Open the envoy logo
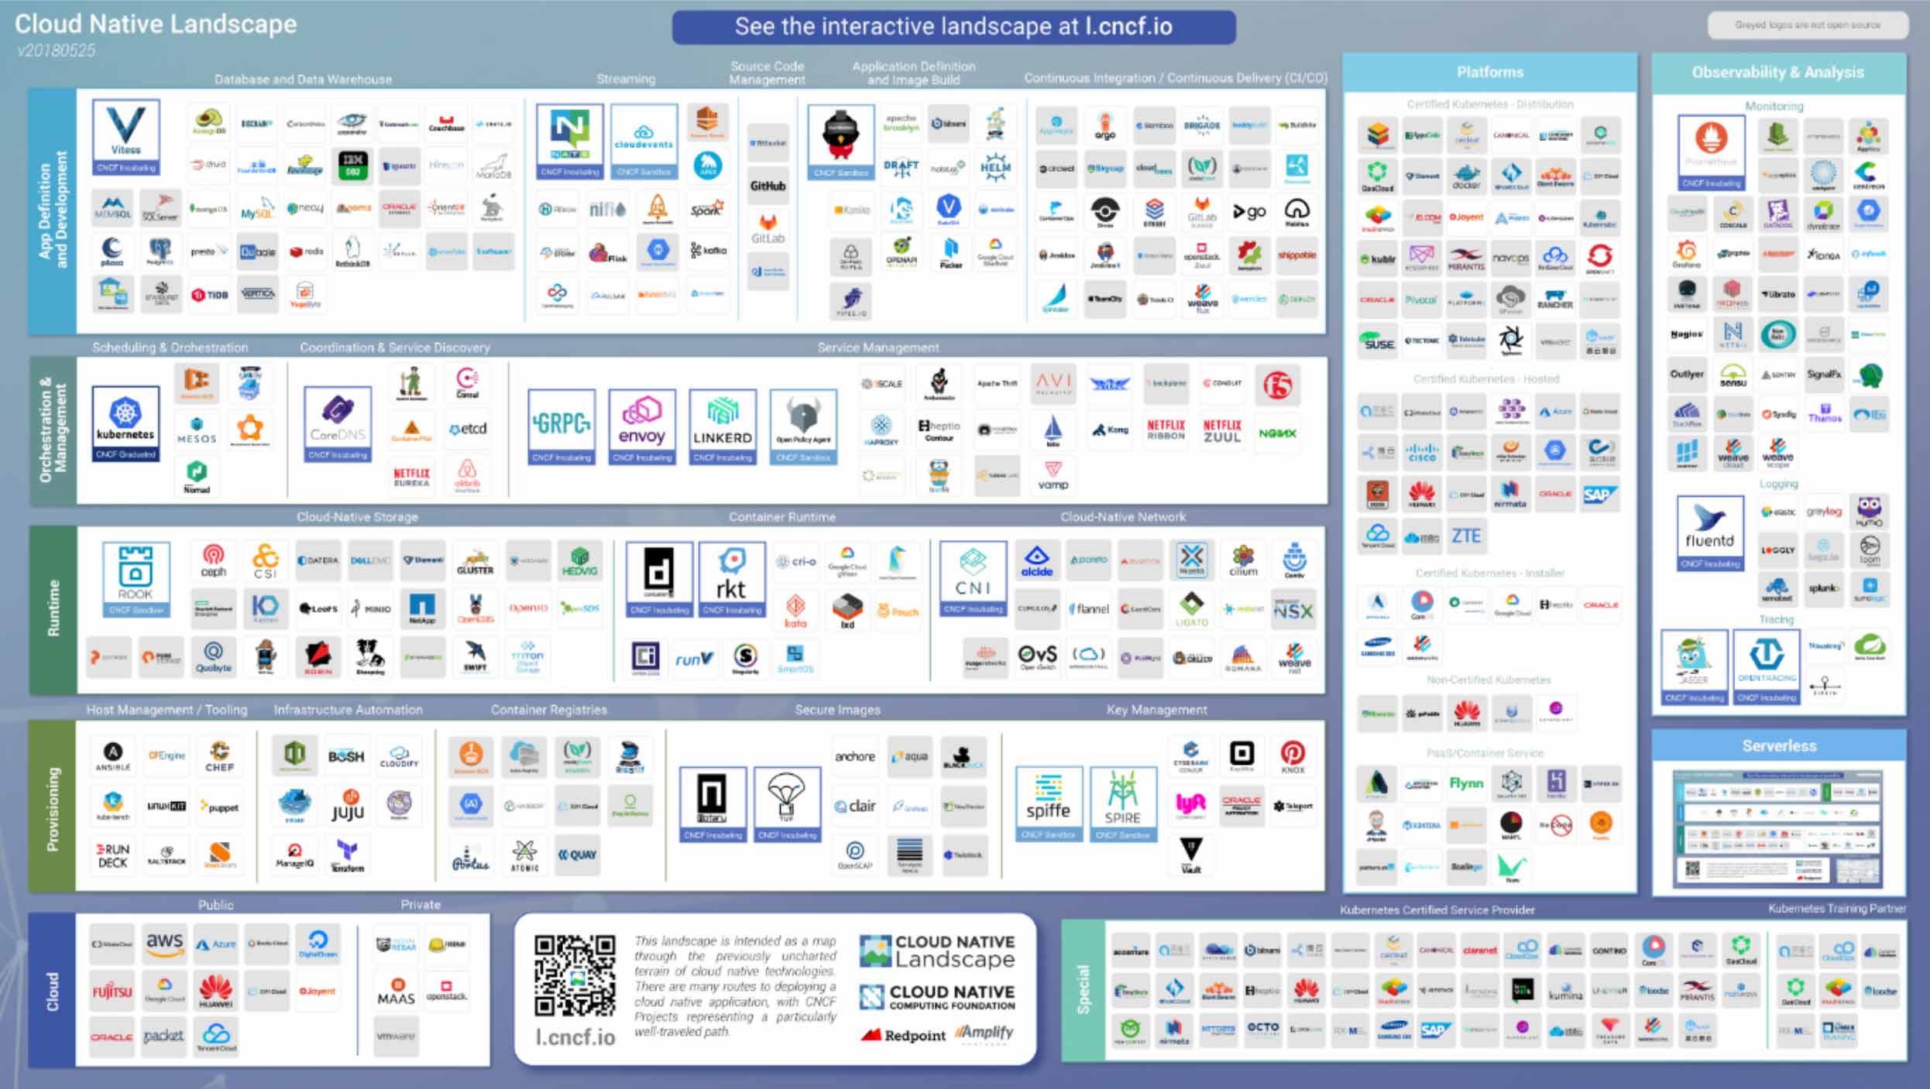Screen dimensions: 1930x1089 click(x=642, y=427)
